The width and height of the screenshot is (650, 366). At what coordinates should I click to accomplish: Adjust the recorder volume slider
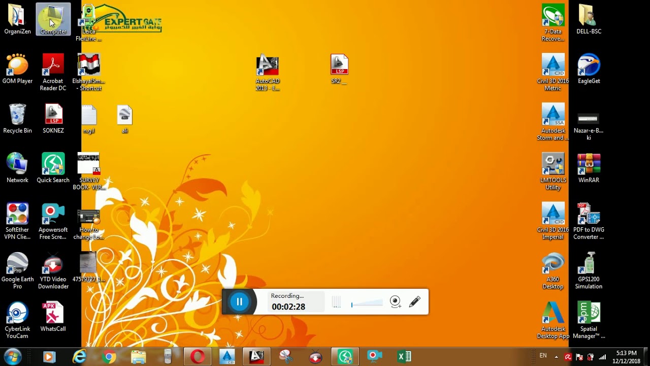tap(367, 303)
